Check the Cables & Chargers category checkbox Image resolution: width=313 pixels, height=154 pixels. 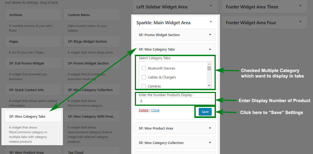pos(144,77)
